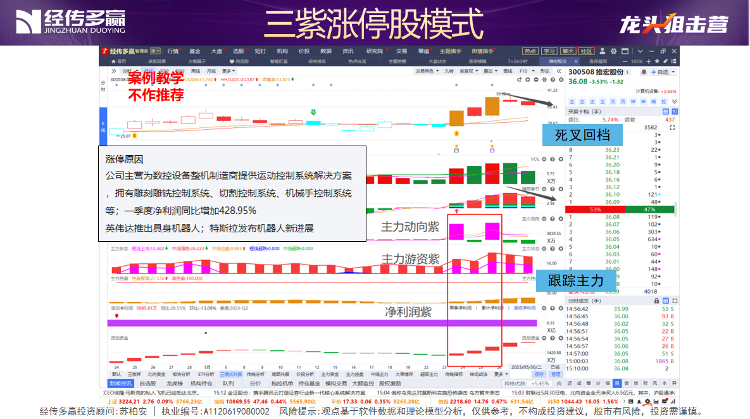Switch chart period to 周线
This screenshot has width=750, height=419.
(x=196, y=72)
